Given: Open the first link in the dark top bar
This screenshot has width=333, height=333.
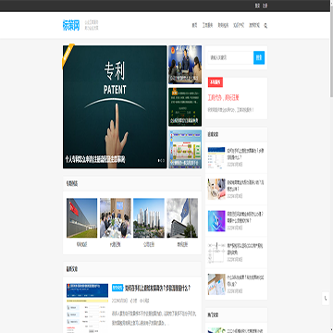Looking at the screenshot, I should pyautogui.click(x=257, y=6).
